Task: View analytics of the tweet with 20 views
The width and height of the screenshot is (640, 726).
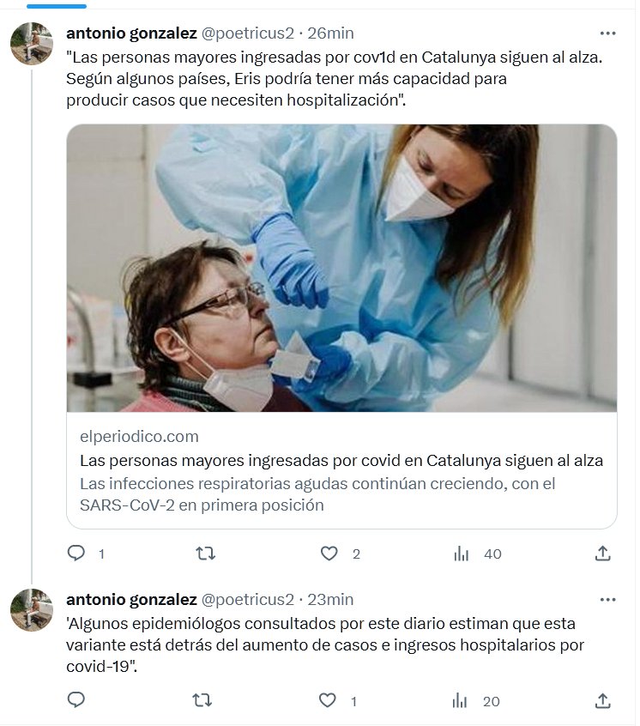Action: [461, 700]
